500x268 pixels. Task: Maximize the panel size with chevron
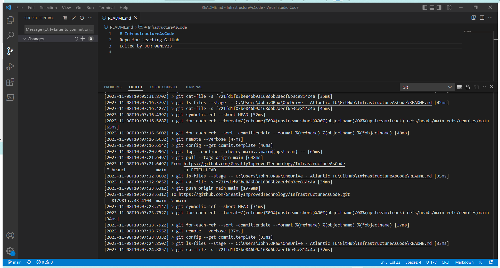pyautogui.click(x=485, y=87)
